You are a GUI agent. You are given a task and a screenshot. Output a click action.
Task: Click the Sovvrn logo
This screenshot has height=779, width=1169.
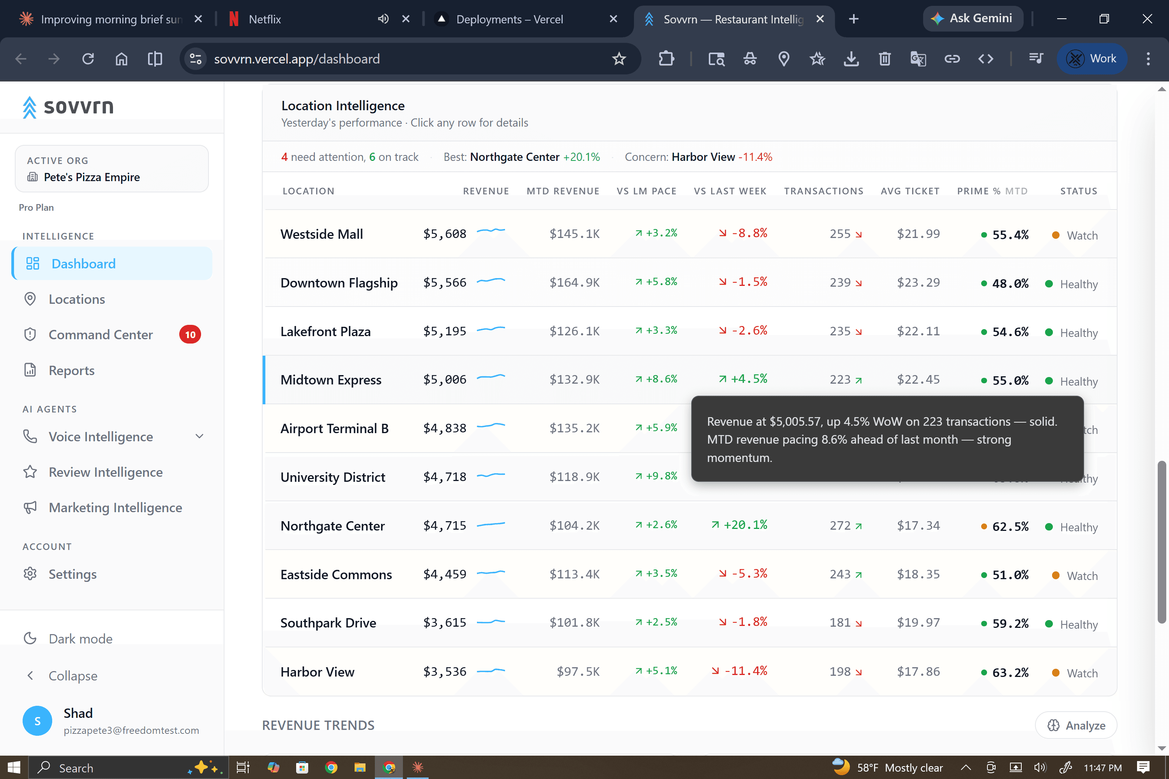tap(67, 107)
